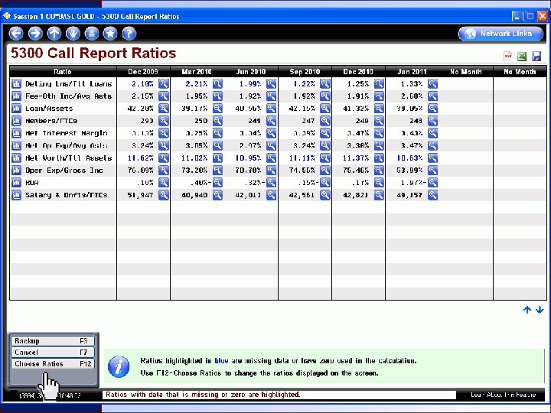Screen dimensions: 551x413
Task: Click the Backup F3 button
Action: pyautogui.click(x=53, y=341)
